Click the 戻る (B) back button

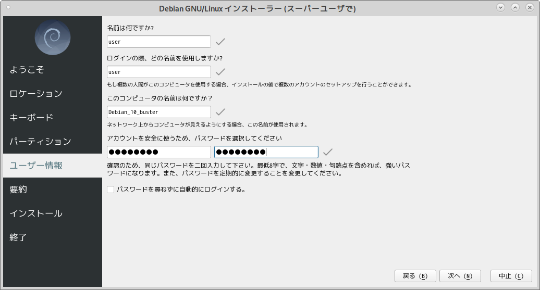(x=415, y=276)
